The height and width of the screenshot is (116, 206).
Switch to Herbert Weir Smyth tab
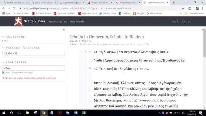100,3
